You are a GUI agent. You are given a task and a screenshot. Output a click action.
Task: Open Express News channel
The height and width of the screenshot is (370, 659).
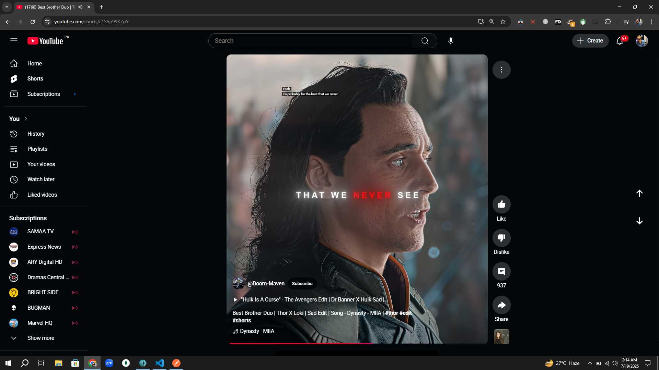click(x=44, y=247)
